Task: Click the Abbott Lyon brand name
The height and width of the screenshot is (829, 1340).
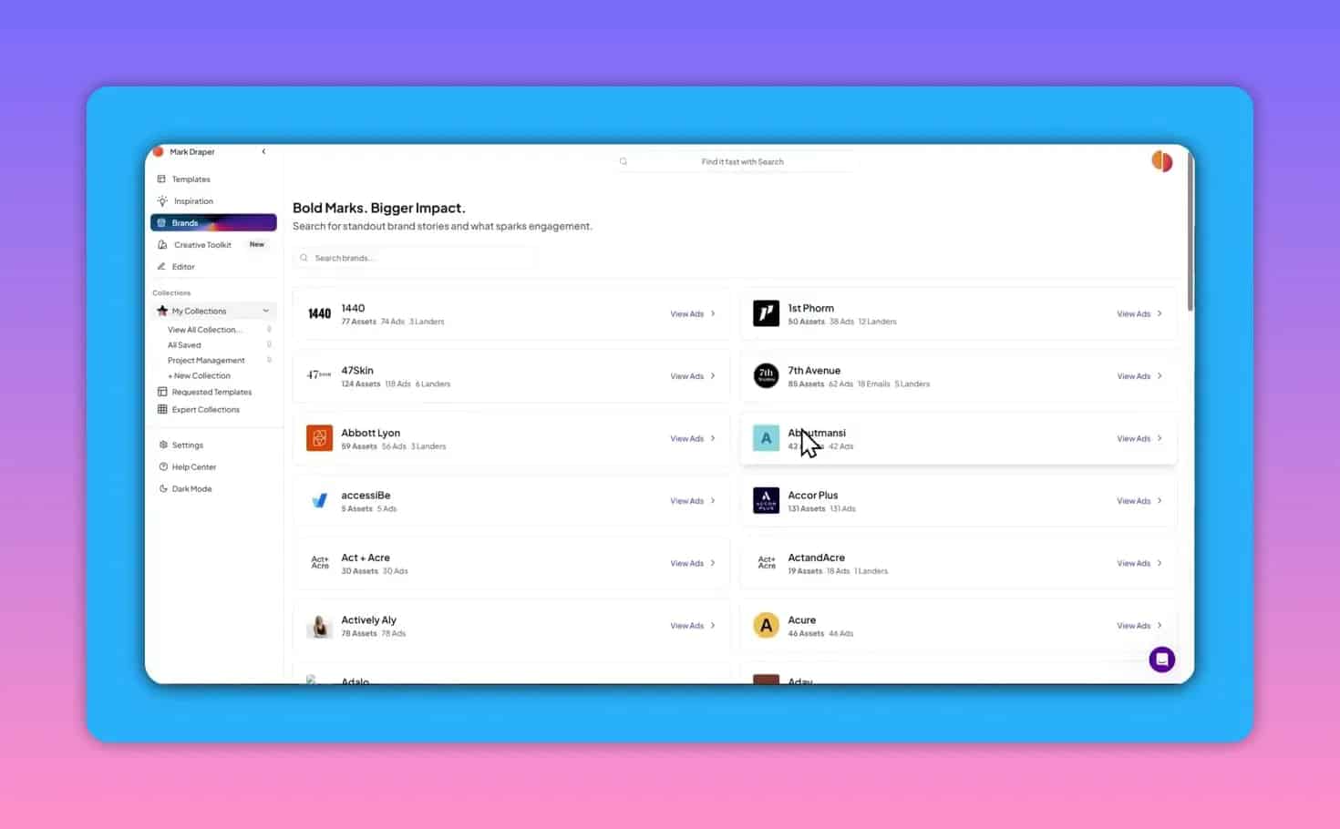Action: (x=370, y=434)
